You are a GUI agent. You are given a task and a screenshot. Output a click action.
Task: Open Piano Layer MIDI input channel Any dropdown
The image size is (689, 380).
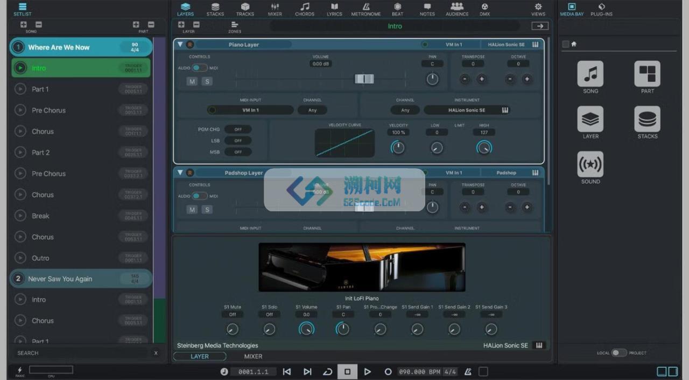coord(313,110)
